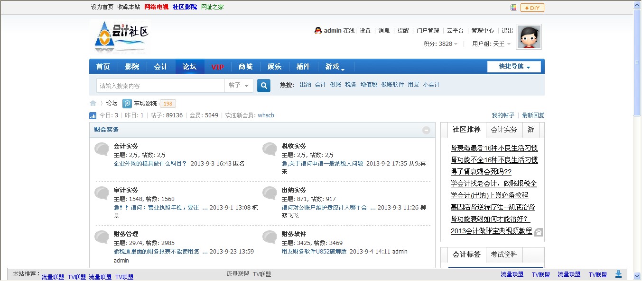This screenshot has height=281, width=642.
Task: Click the home icon in breadcrumb
Action: (x=93, y=103)
